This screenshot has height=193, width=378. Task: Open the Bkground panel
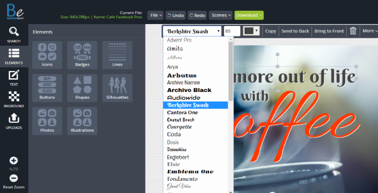click(x=14, y=100)
